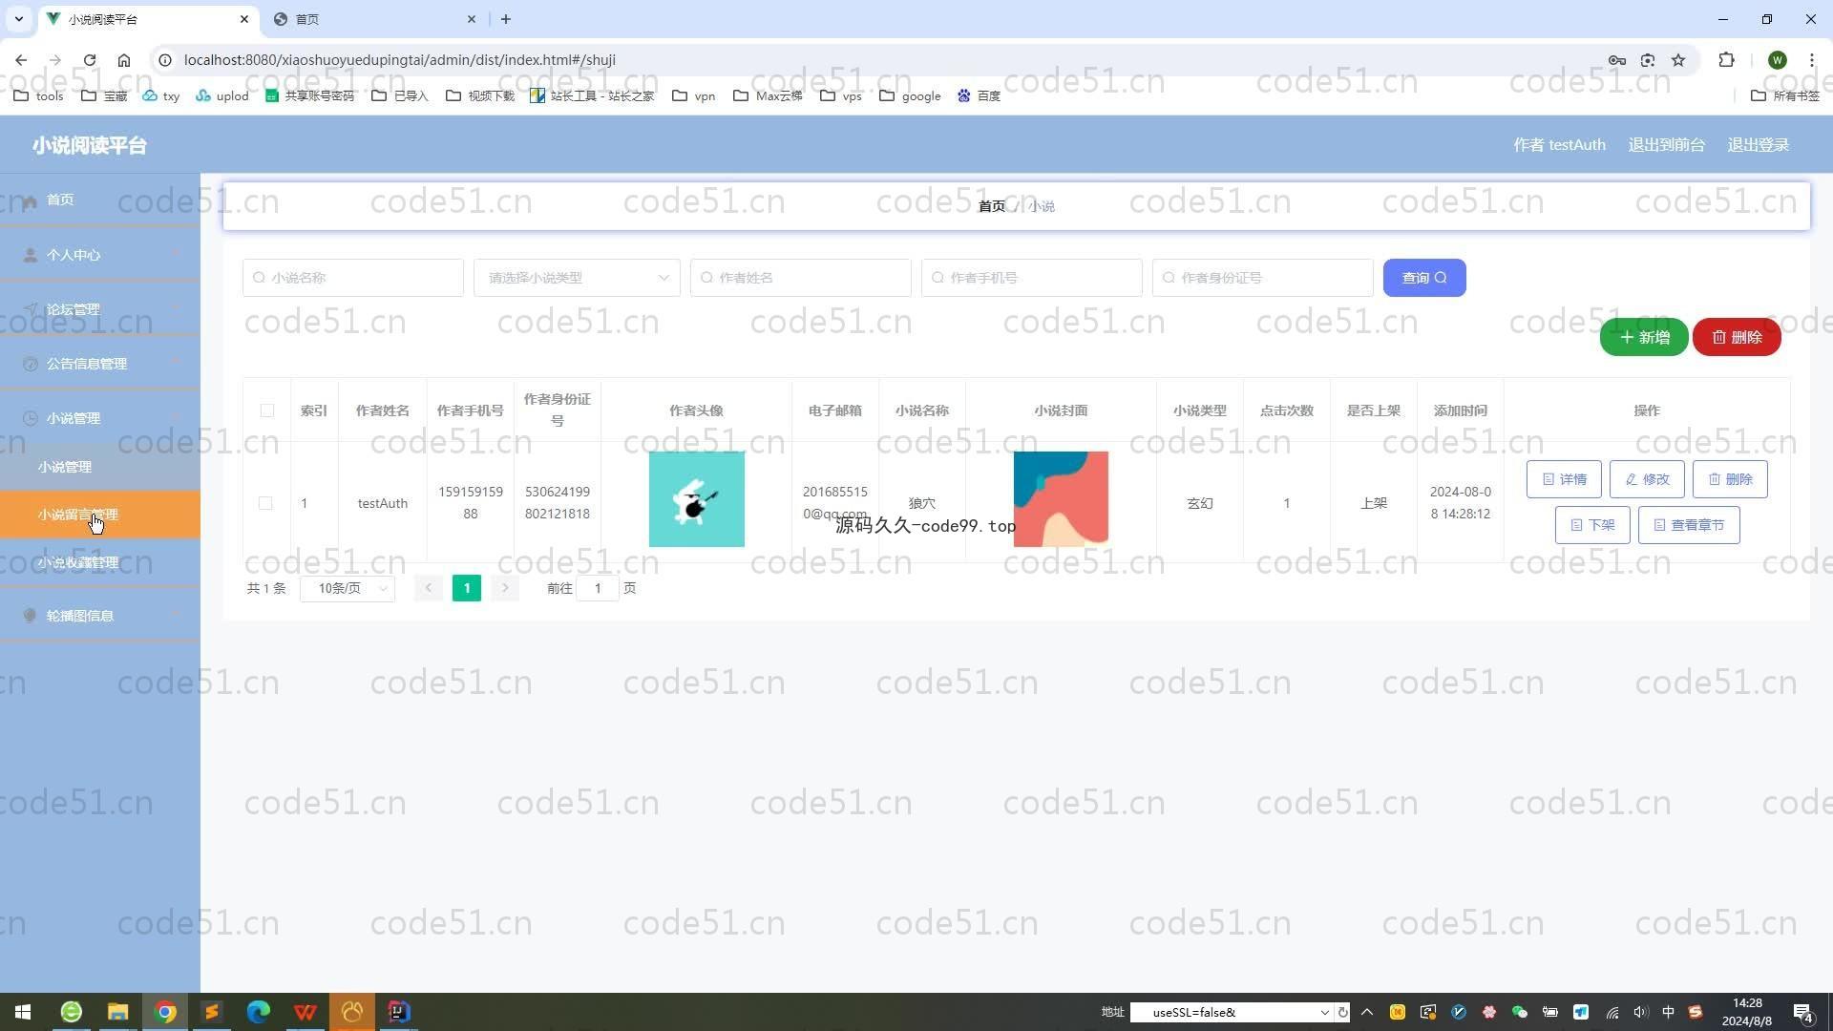The image size is (1833, 1031).
Task: Select page 1 in pagination
Action: pos(467,588)
